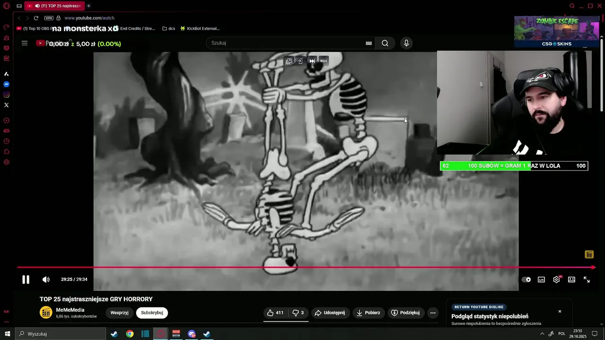Start voice search with microphone
Screen dimensions: 605x340
click(x=406, y=43)
